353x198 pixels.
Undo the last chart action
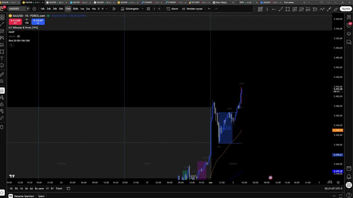click(209, 9)
